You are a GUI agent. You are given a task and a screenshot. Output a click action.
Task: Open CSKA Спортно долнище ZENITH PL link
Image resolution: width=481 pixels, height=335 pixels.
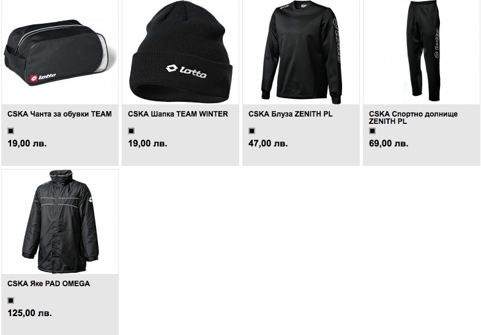[413, 118]
